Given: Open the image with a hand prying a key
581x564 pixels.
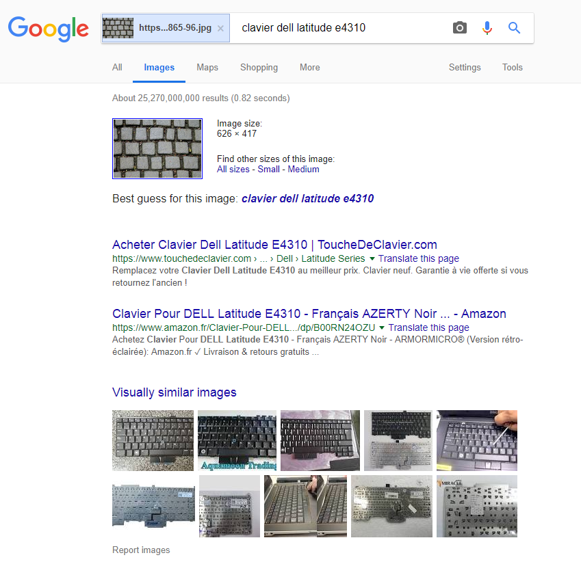Looking at the screenshot, I should click(x=477, y=440).
